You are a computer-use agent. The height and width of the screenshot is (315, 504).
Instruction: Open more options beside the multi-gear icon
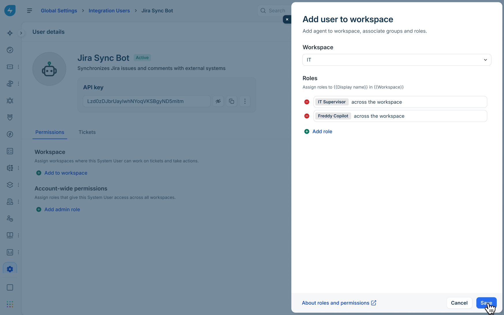[x=18, y=168]
